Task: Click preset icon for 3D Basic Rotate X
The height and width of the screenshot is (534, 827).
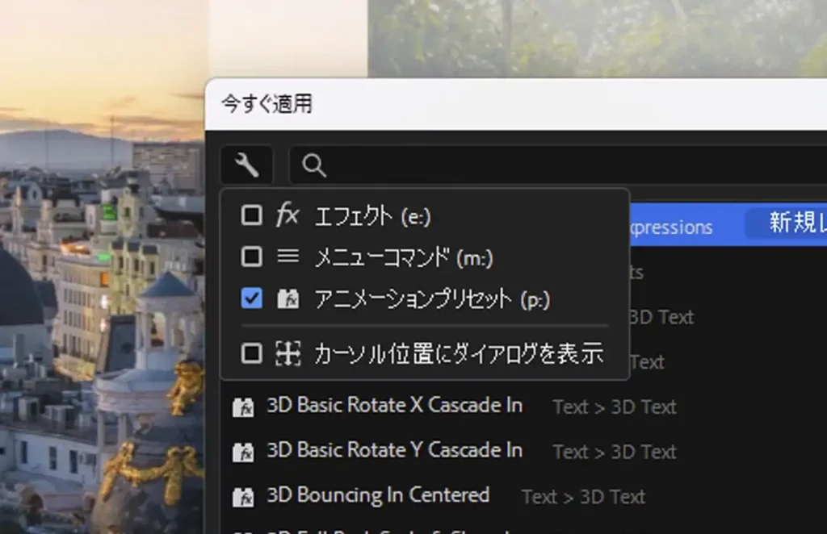Action: point(243,407)
